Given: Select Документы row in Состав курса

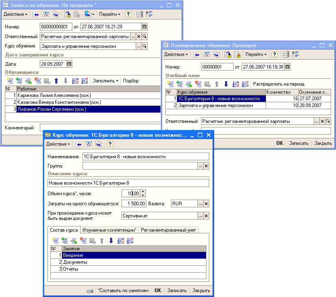Looking at the screenshot, I should [x=128, y=262].
